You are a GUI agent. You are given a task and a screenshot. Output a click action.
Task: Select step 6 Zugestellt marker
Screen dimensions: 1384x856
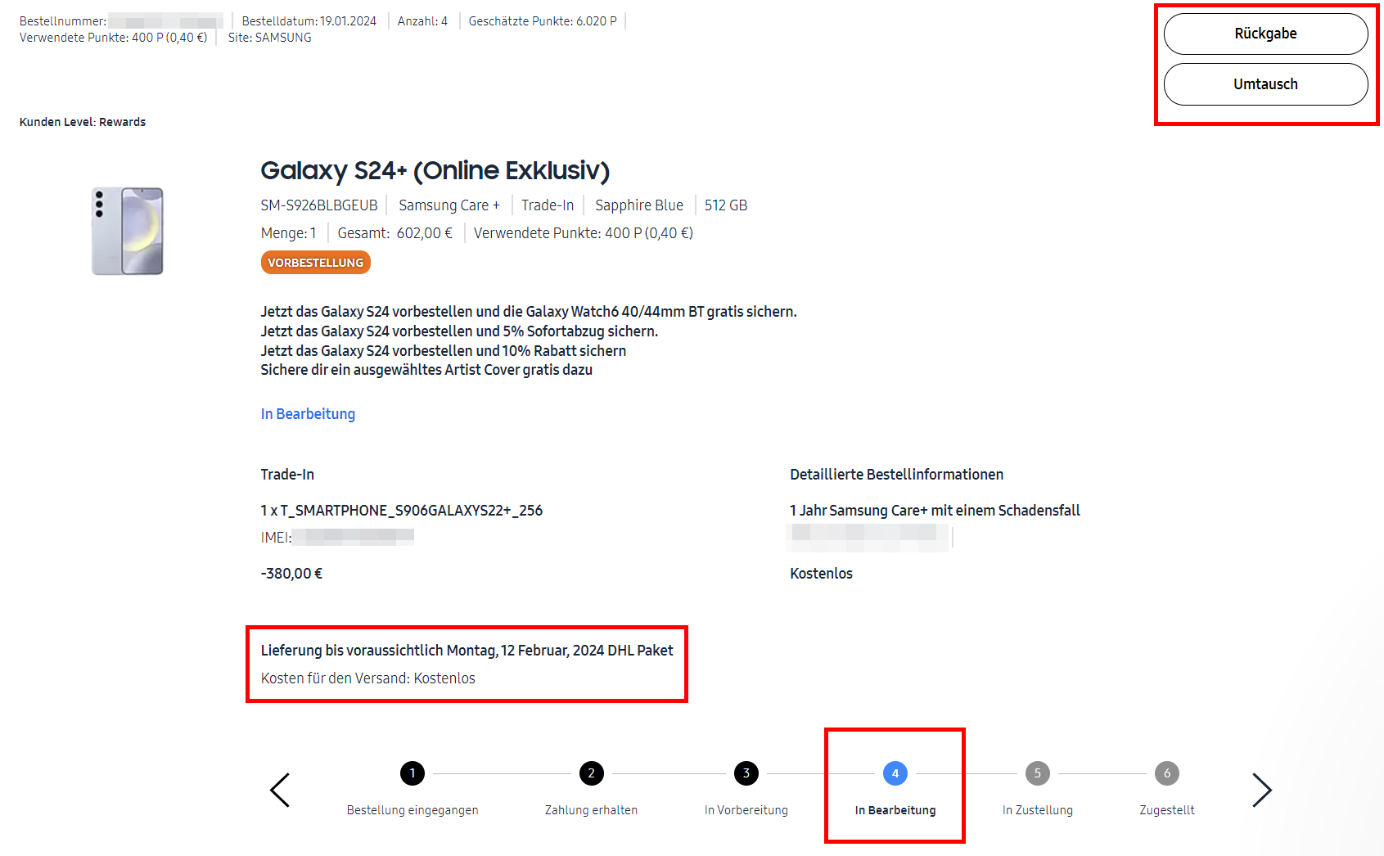pyautogui.click(x=1167, y=773)
